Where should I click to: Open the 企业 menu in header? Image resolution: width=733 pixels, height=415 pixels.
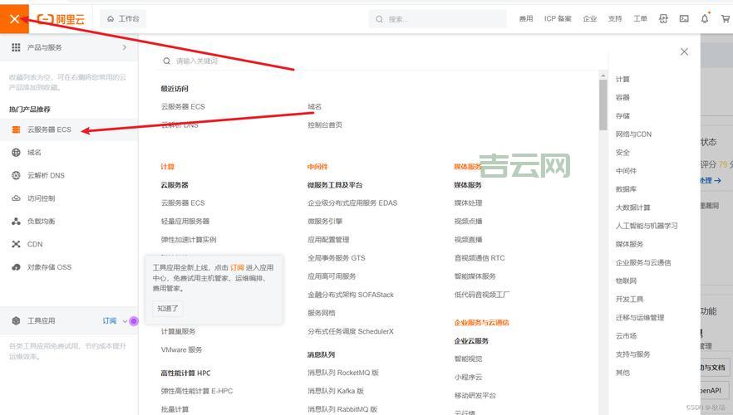click(590, 18)
